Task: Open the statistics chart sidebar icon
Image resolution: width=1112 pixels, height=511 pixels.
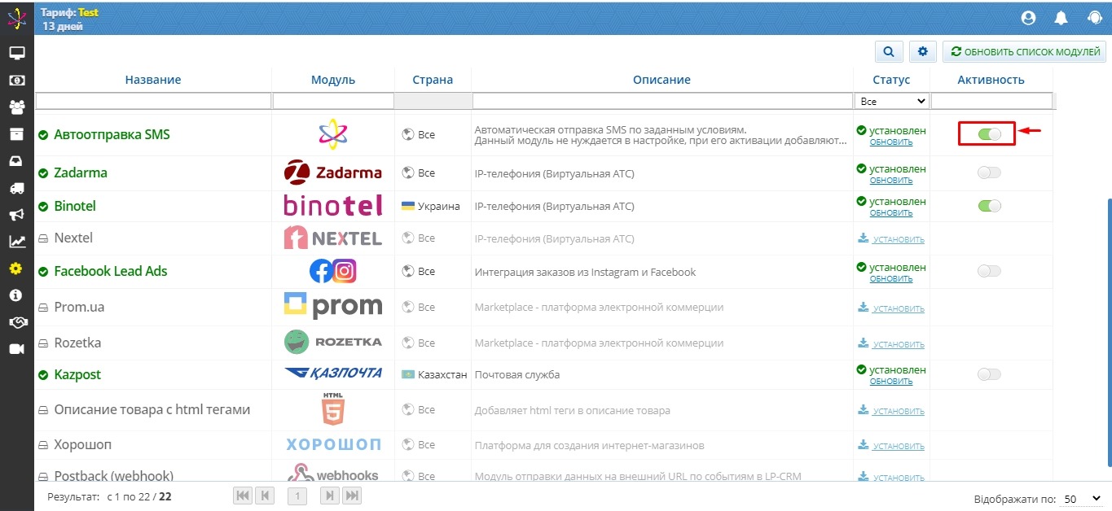Action: [x=16, y=242]
